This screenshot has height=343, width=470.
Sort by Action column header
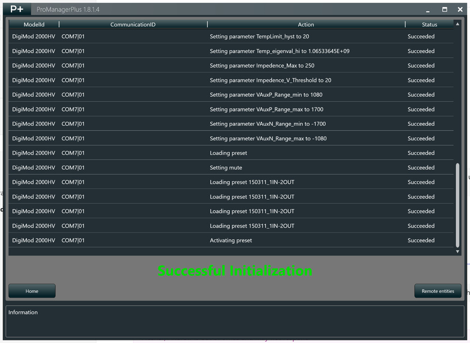coord(306,24)
